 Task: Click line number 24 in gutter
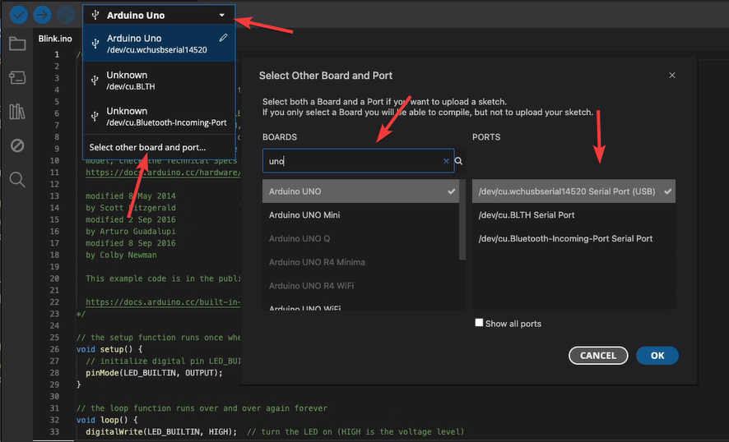point(55,325)
